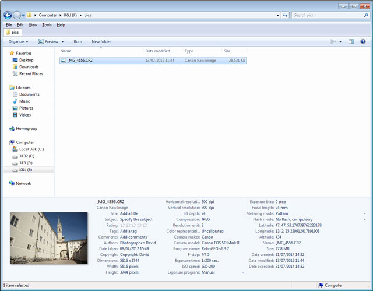The image size is (373, 291).
Task: Select the pics tab
Action: 13,32
